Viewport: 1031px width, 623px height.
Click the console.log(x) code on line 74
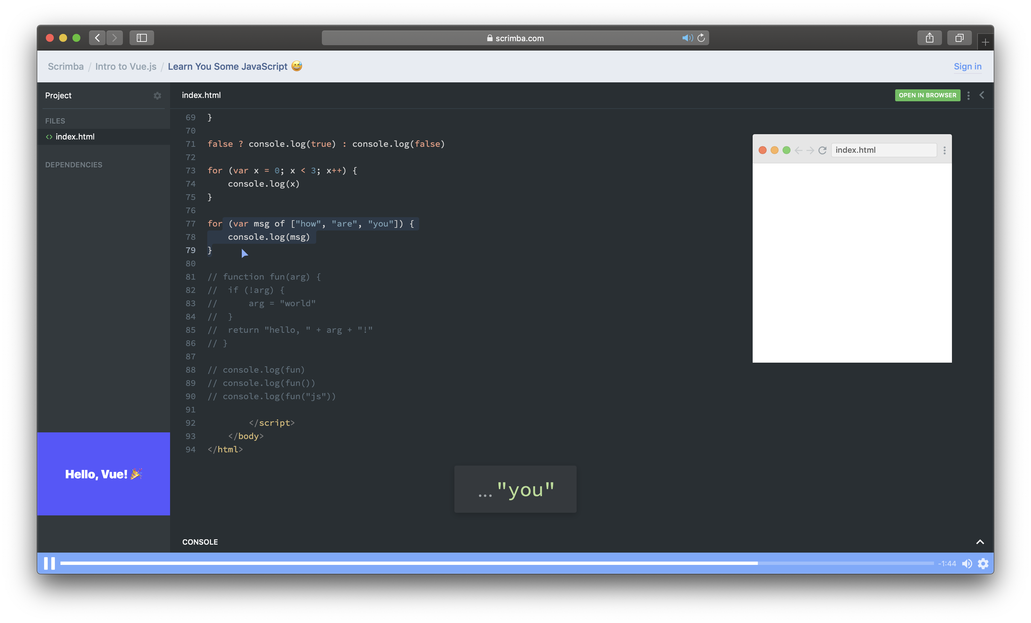point(264,184)
